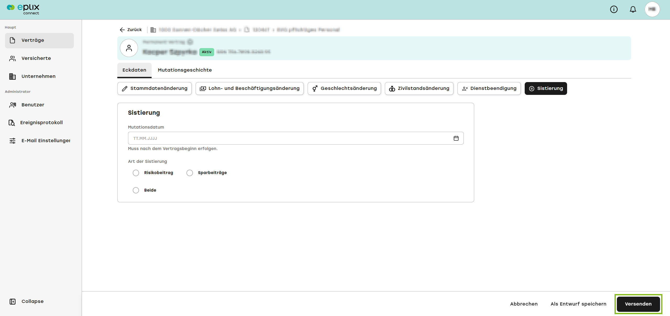Click the insured person avatar icon

[x=129, y=48]
